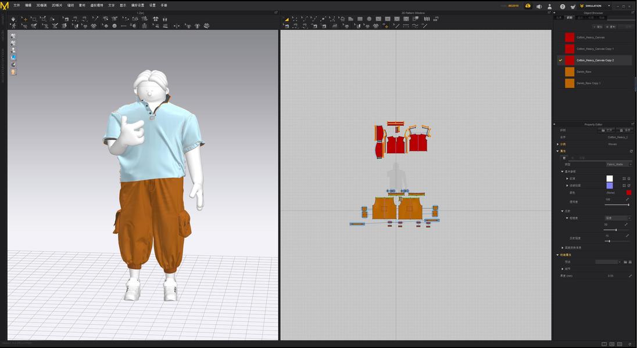Click the save icon next to preset dropdown
This screenshot has height=348, width=637.
(x=629, y=262)
